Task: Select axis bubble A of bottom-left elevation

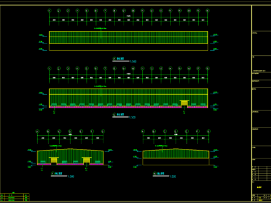Action: (x=37, y=131)
